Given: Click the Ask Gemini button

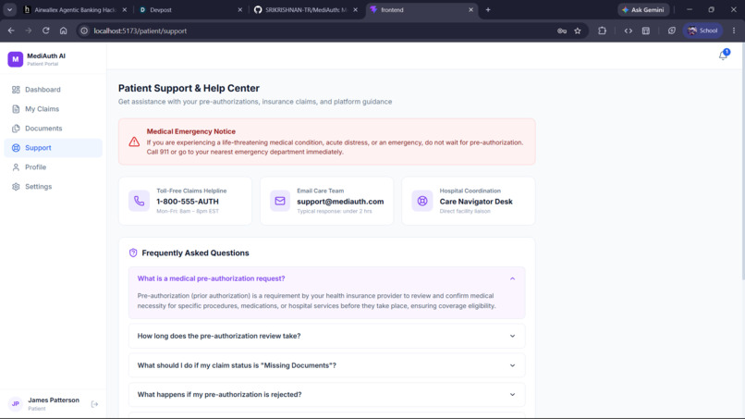Looking at the screenshot, I should pos(643,9).
